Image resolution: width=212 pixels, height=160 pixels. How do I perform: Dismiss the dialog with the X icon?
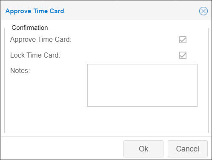click(203, 11)
